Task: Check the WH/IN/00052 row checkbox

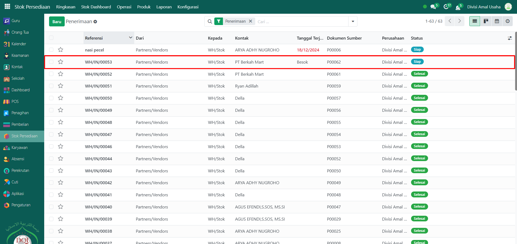Action: [51, 74]
